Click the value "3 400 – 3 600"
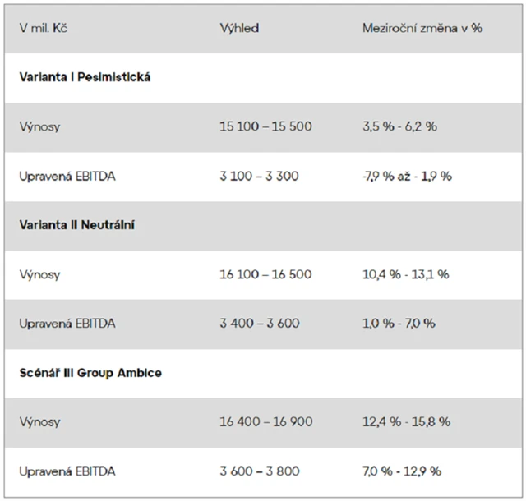 point(260,324)
